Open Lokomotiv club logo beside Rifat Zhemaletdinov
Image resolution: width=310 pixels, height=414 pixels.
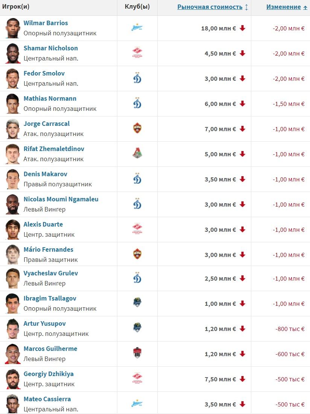point(137,153)
